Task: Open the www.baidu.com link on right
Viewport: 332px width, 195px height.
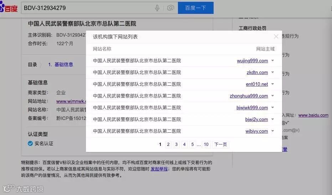Action: (313, 115)
